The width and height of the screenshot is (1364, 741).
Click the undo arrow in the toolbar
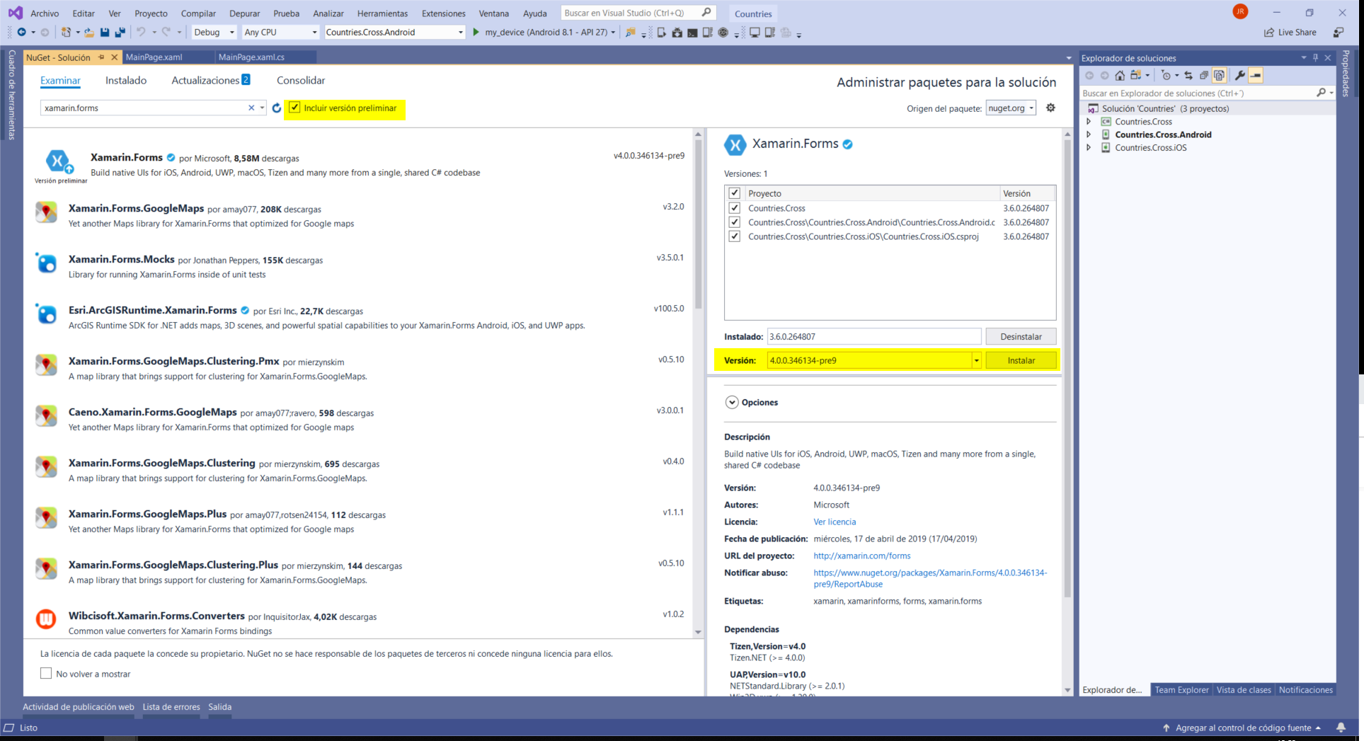141,32
